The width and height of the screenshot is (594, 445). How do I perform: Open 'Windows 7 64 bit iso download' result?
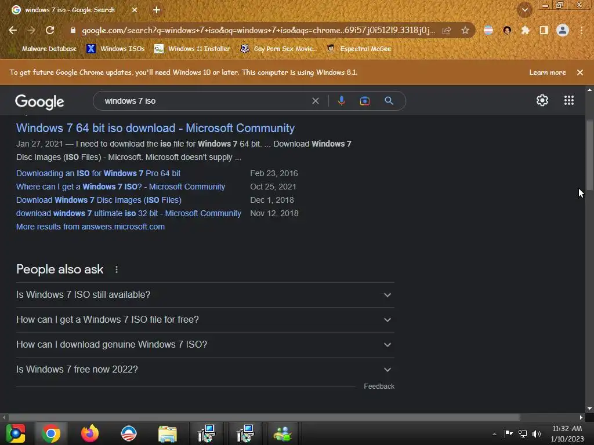click(x=155, y=128)
